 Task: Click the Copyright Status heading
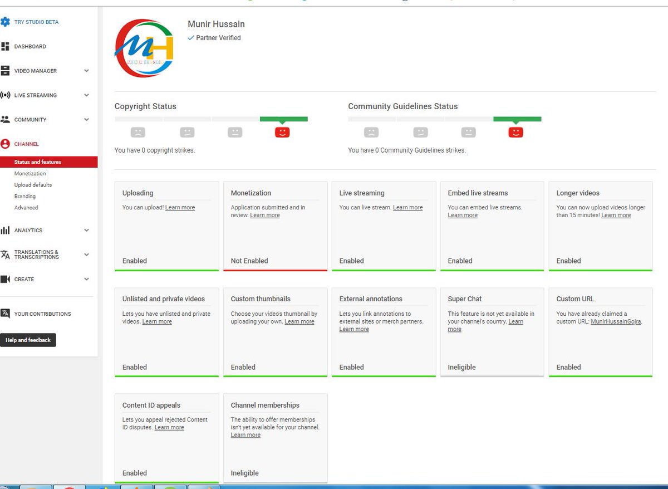pos(145,106)
